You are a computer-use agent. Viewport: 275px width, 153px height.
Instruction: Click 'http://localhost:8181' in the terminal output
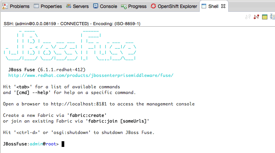click(79, 104)
